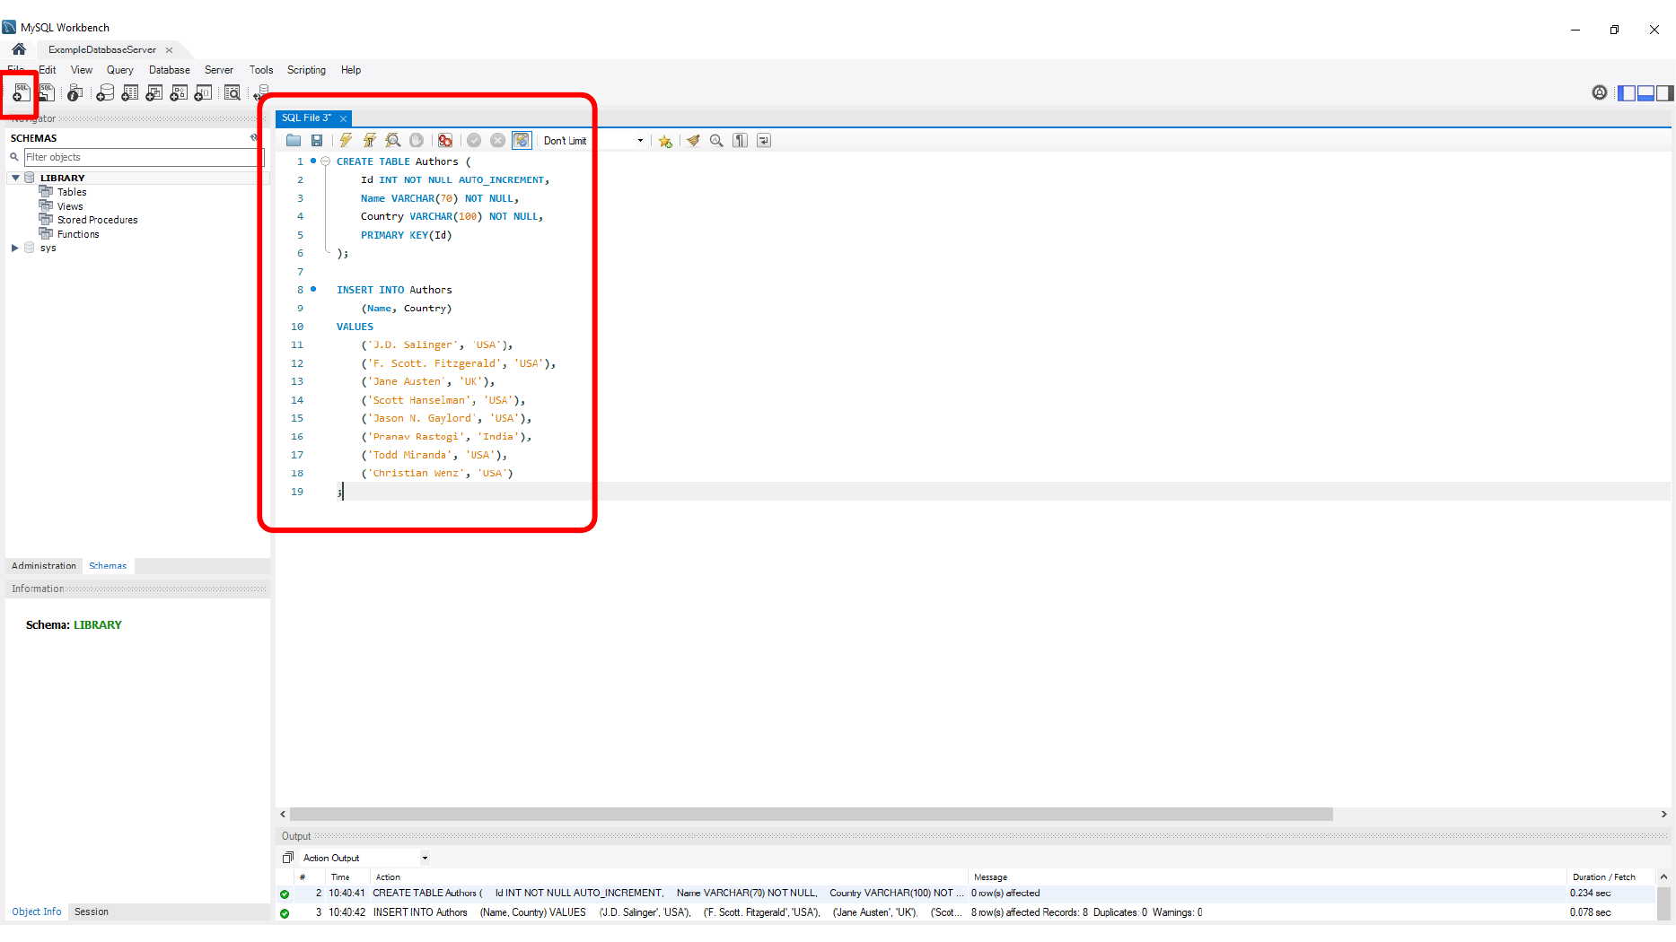Viewport: 1676px width, 942px height.
Task: Open the Query menu
Action: [119, 70]
